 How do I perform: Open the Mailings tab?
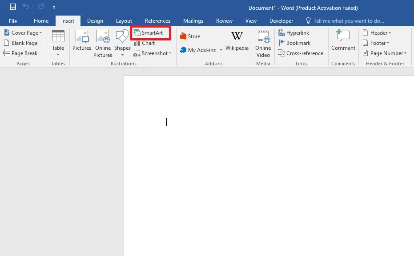pyautogui.click(x=193, y=21)
